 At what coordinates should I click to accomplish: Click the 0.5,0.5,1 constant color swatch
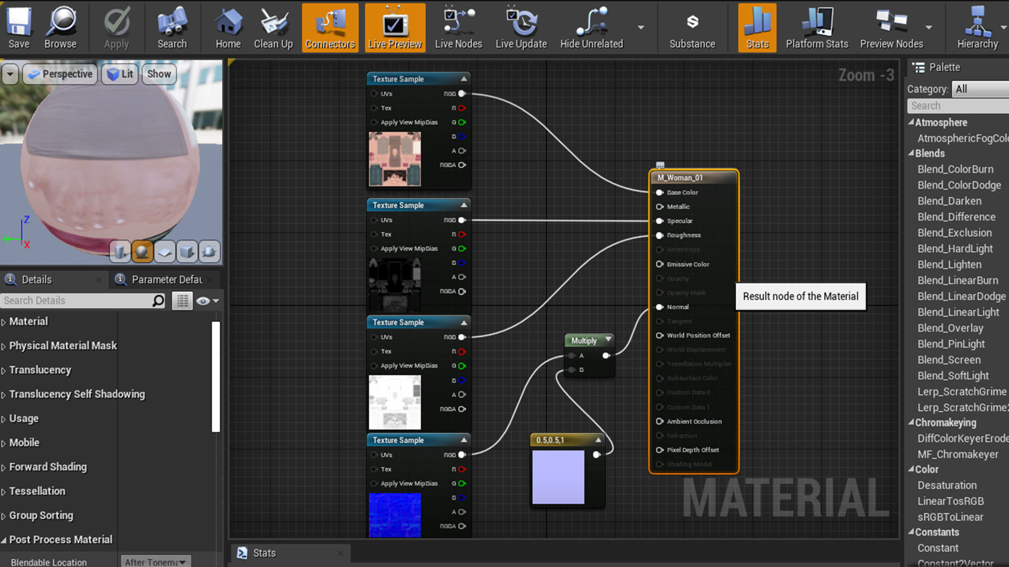point(558,477)
